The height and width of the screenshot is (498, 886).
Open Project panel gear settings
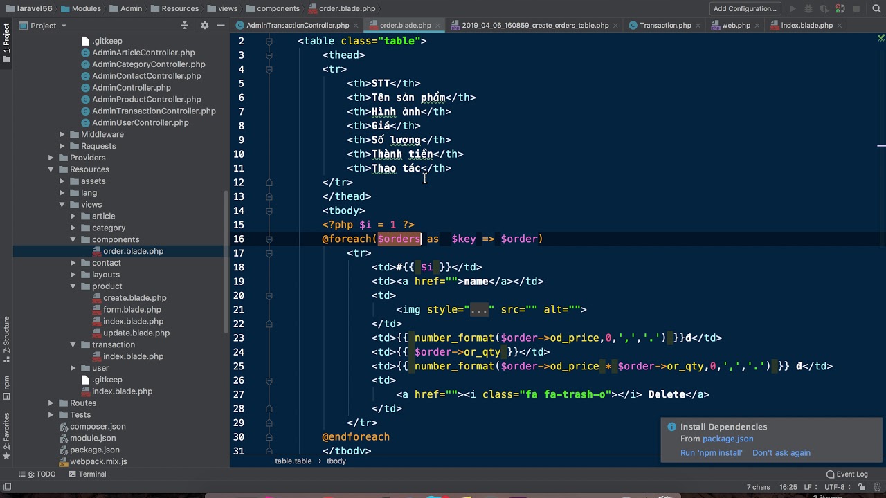click(204, 26)
